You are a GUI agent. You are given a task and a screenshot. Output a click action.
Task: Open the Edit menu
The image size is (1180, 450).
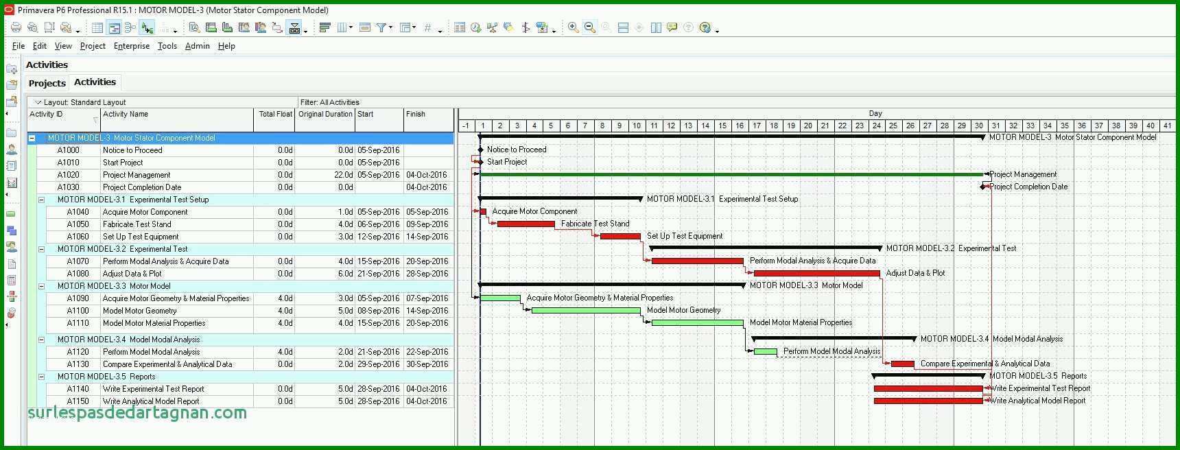40,46
